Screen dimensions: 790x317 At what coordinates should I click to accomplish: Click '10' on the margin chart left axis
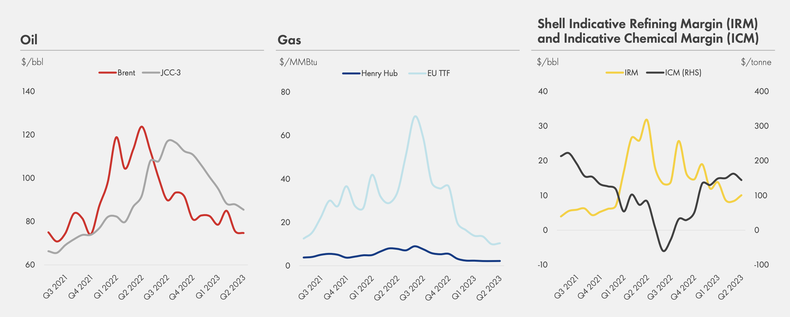pyautogui.click(x=543, y=195)
